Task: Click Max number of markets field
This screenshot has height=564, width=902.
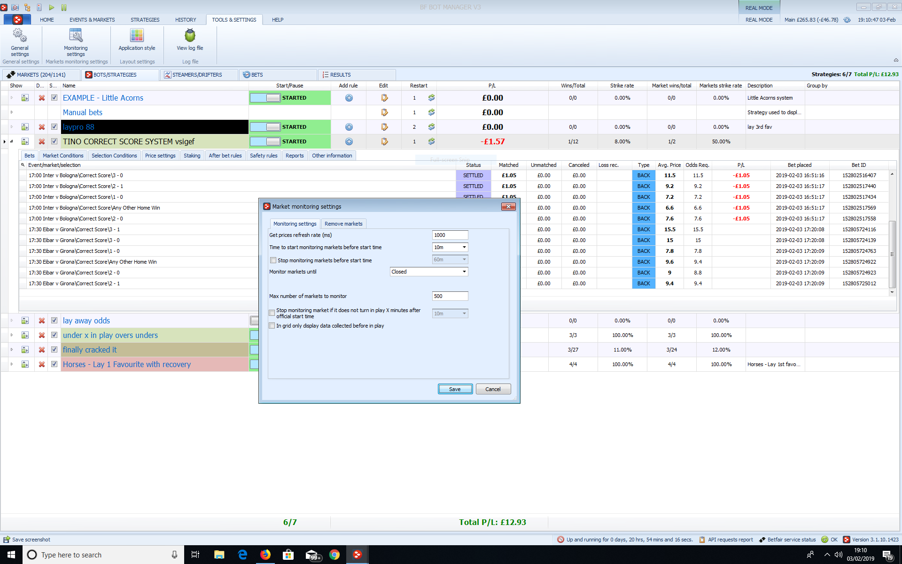Action: coord(450,296)
